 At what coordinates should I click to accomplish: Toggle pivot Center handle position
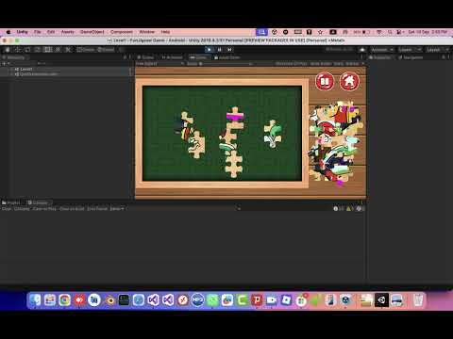86,50
